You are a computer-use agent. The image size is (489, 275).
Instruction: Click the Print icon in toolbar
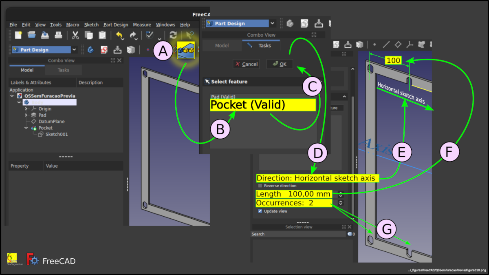coord(58,35)
